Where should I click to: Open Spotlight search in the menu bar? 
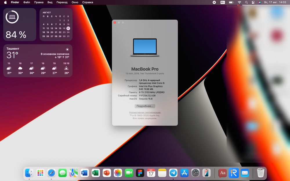point(246,2)
